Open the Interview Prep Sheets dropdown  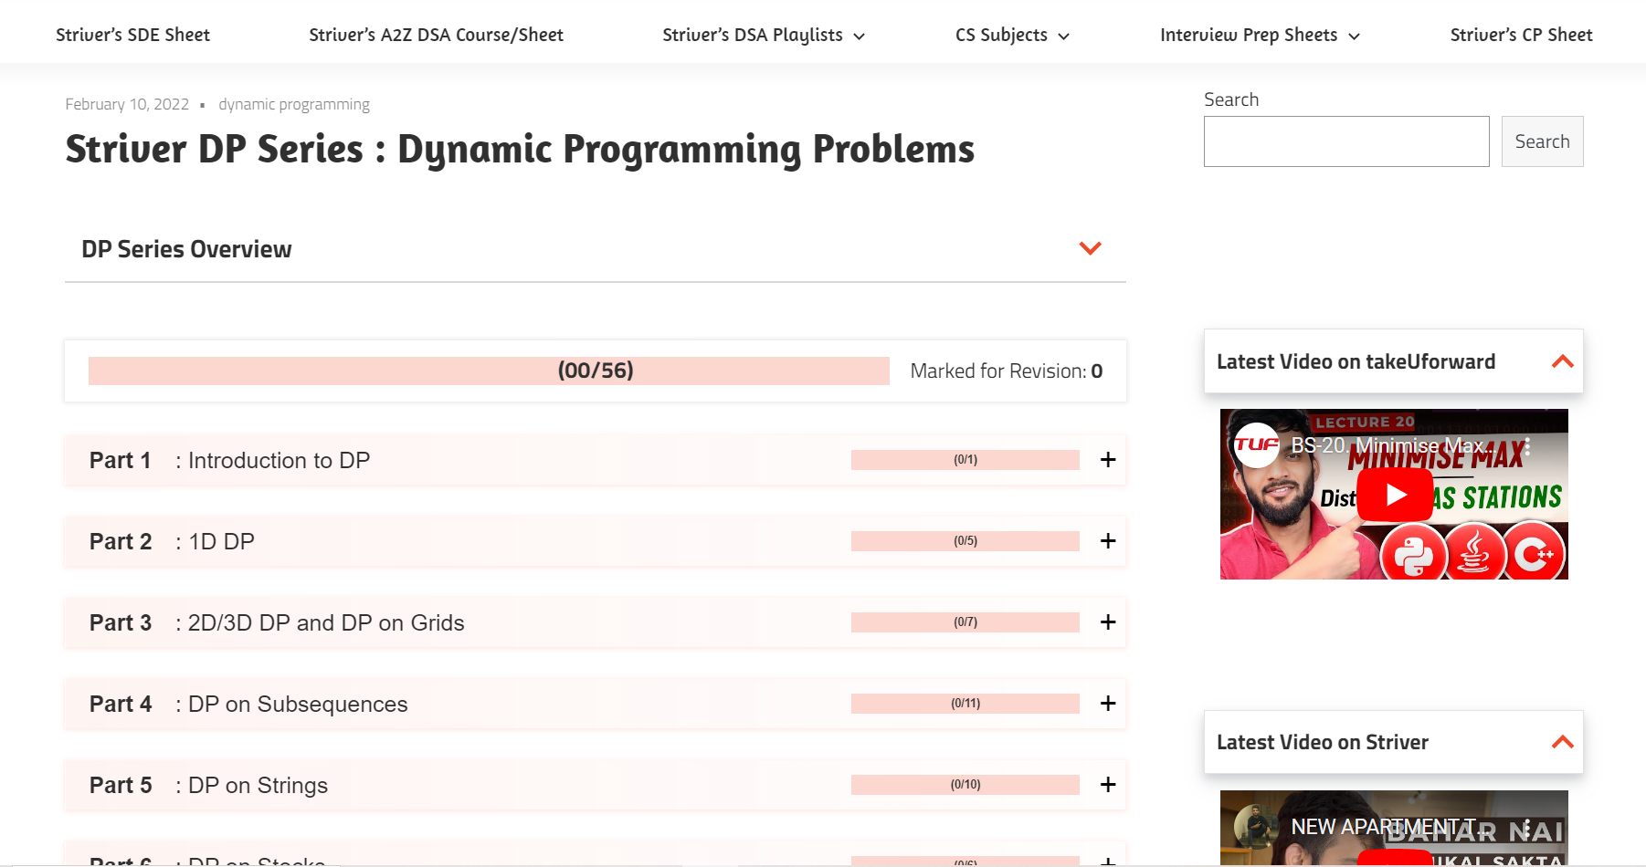[x=1259, y=35]
